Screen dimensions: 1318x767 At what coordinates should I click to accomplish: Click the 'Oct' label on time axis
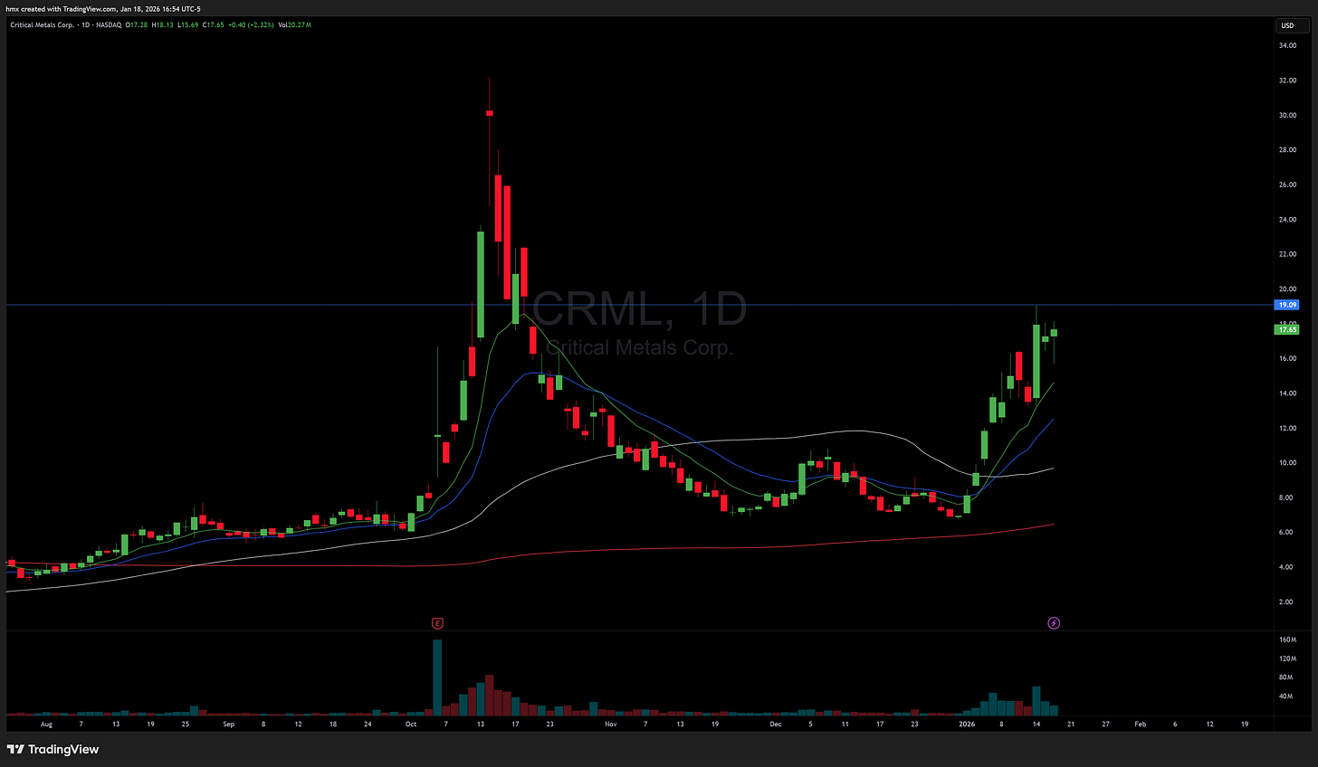[411, 724]
